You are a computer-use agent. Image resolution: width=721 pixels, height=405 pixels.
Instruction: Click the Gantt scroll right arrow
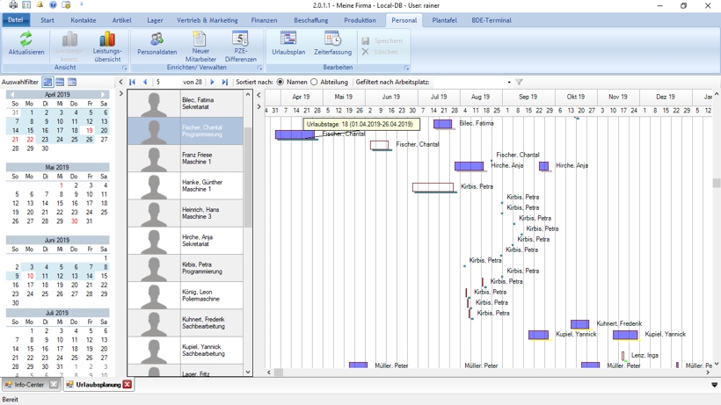coord(708,372)
